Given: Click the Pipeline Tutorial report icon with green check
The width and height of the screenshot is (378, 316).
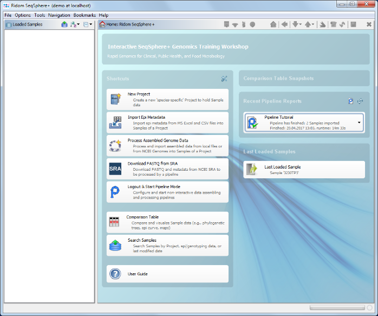Looking at the screenshot, I should click(x=252, y=123).
